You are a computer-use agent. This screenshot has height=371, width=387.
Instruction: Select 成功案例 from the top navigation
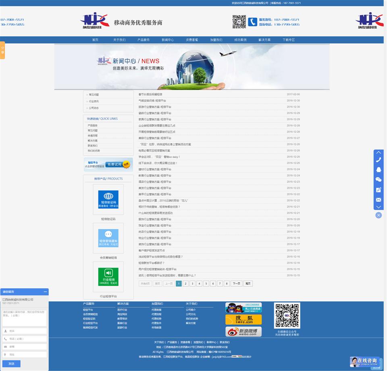[x=240, y=40]
